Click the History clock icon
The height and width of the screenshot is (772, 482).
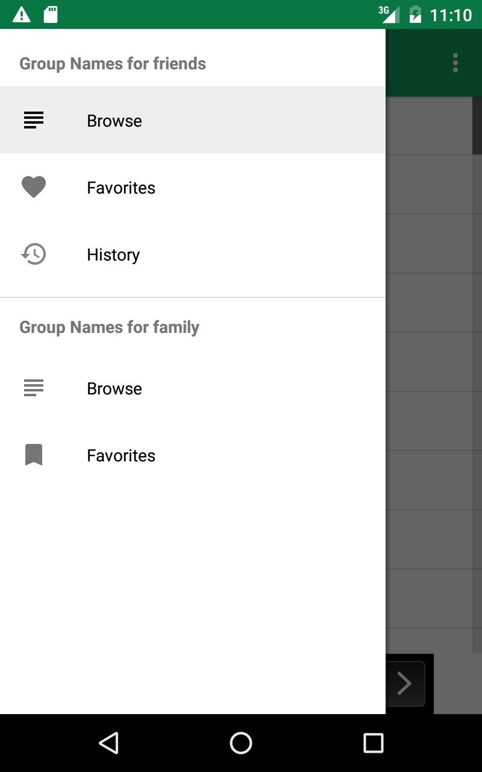34,254
